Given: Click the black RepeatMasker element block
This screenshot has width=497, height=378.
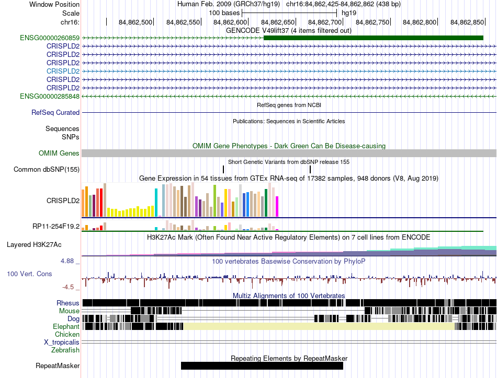Looking at the screenshot, I should (x=262, y=365).
